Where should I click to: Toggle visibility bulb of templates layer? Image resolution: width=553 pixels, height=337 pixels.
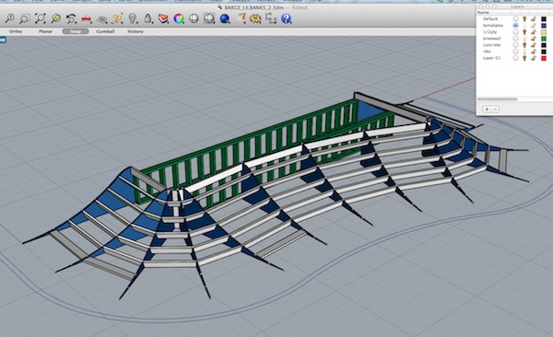(x=524, y=26)
